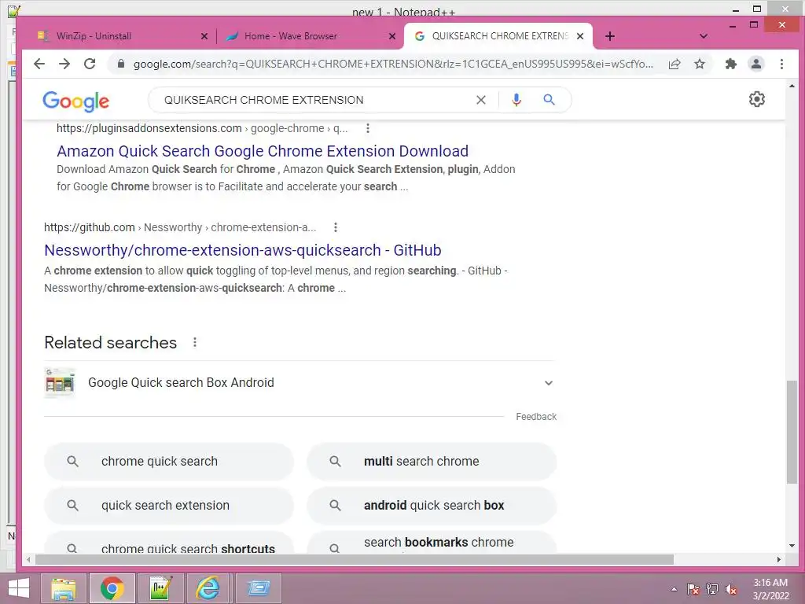Submit search with the magnifier icon
The width and height of the screenshot is (805, 604).
[x=549, y=100]
